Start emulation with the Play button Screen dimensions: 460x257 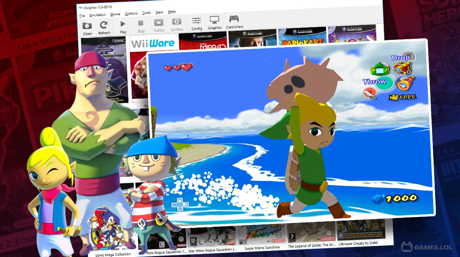(123, 24)
